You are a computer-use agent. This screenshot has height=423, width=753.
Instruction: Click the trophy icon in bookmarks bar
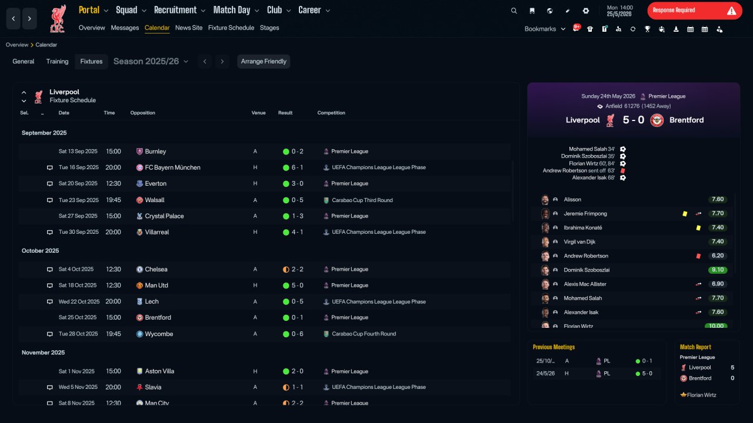click(x=647, y=29)
